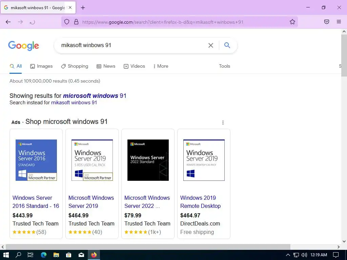The height and width of the screenshot is (260, 347).
Task: Click the Server 2019 Remote Desktop CAL thumbnail
Action: tap(204, 160)
